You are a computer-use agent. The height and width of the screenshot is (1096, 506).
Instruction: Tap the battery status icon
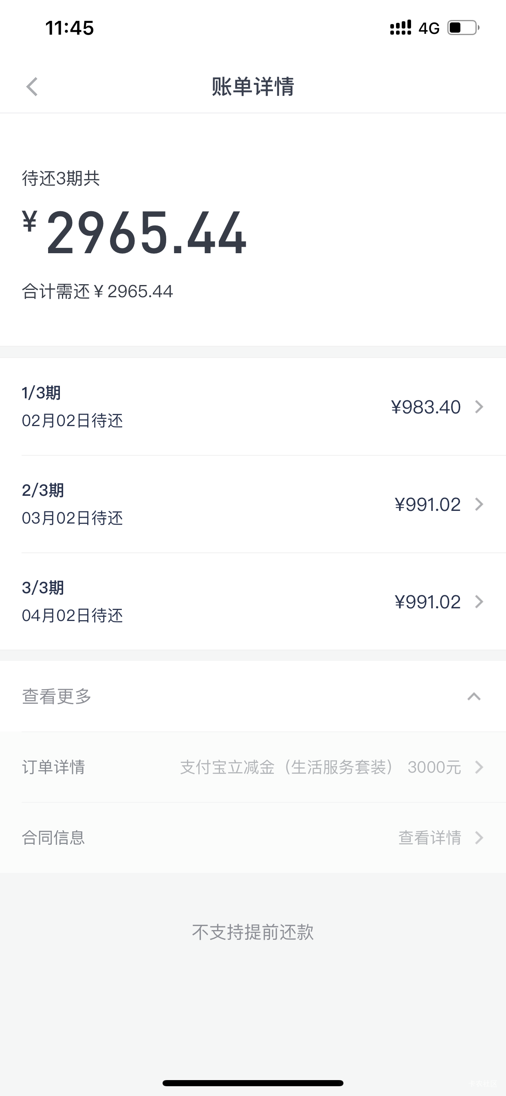(x=463, y=28)
